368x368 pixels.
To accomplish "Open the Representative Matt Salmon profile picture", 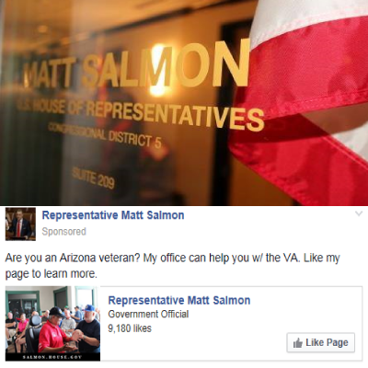I will tap(20, 224).
